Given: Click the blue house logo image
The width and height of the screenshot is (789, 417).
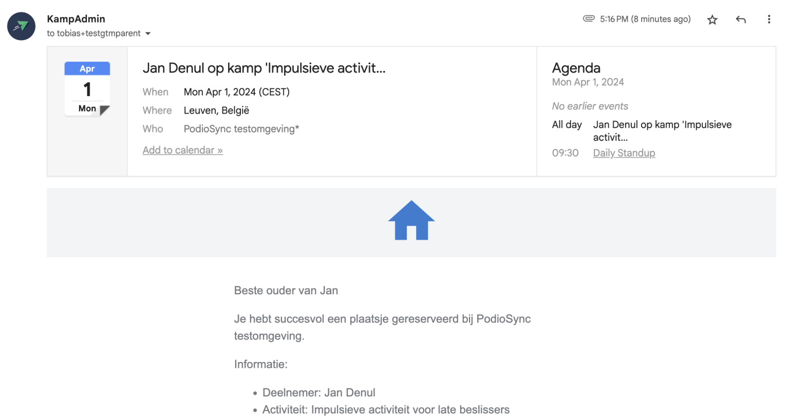Looking at the screenshot, I should [411, 220].
